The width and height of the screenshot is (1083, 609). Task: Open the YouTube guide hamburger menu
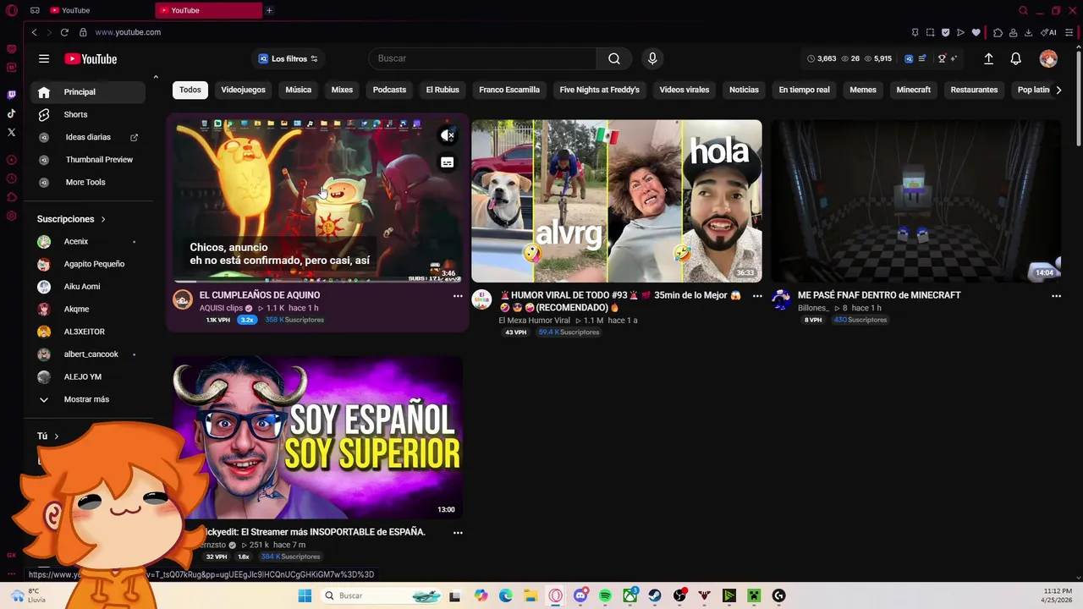(x=44, y=58)
